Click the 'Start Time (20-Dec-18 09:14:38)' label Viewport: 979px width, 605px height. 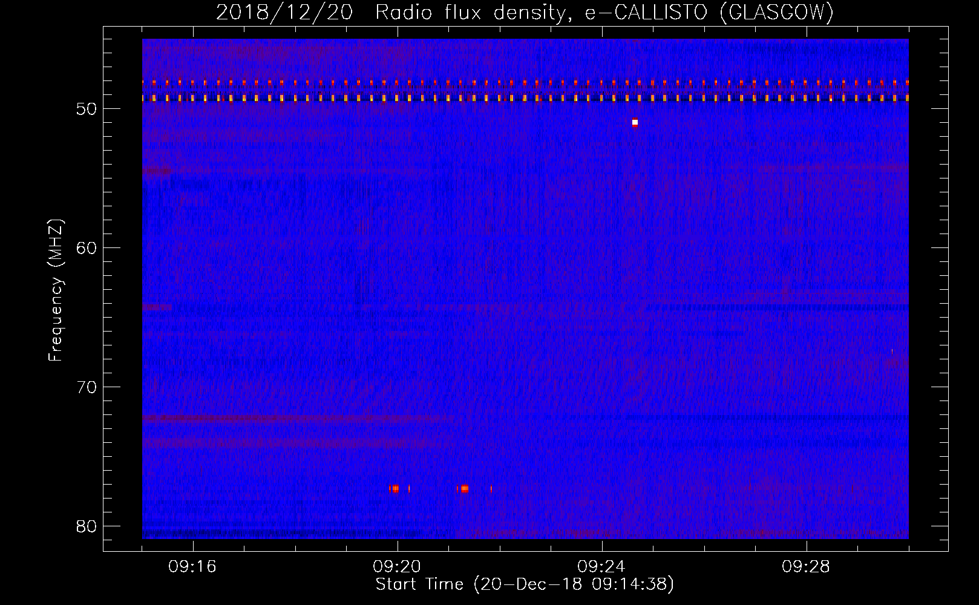tap(525, 584)
